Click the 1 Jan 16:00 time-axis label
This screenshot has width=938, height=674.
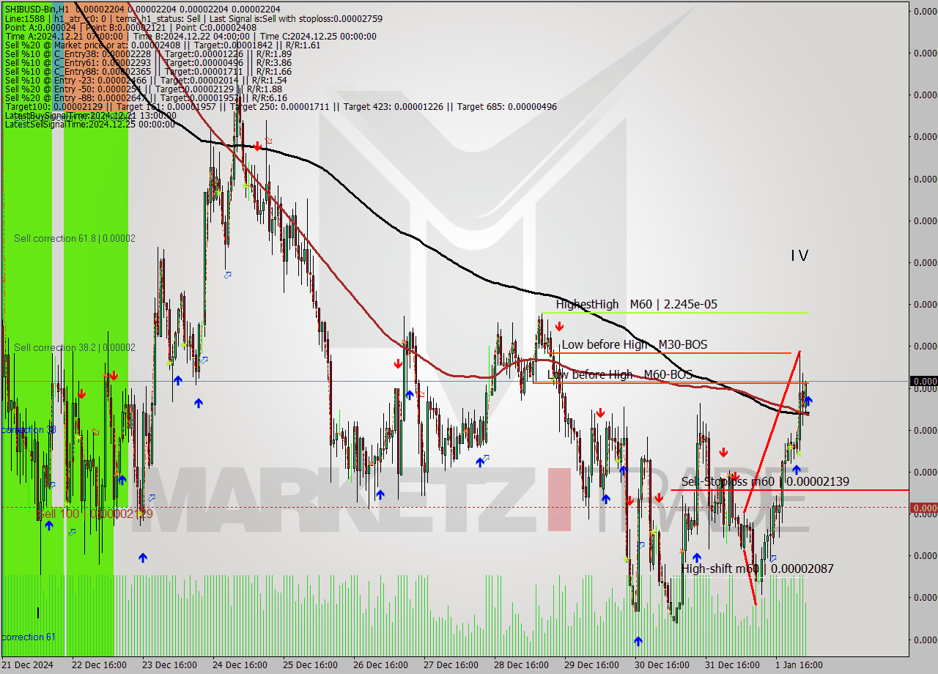[x=799, y=665]
